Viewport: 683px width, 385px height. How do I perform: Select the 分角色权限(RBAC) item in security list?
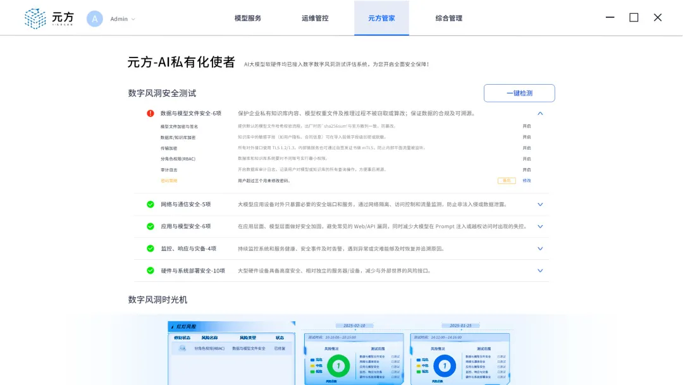click(178, 159)
